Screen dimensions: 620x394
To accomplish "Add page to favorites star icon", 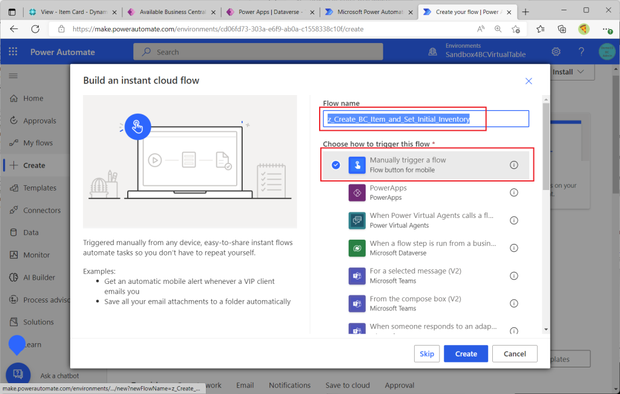I will point(516,29).
